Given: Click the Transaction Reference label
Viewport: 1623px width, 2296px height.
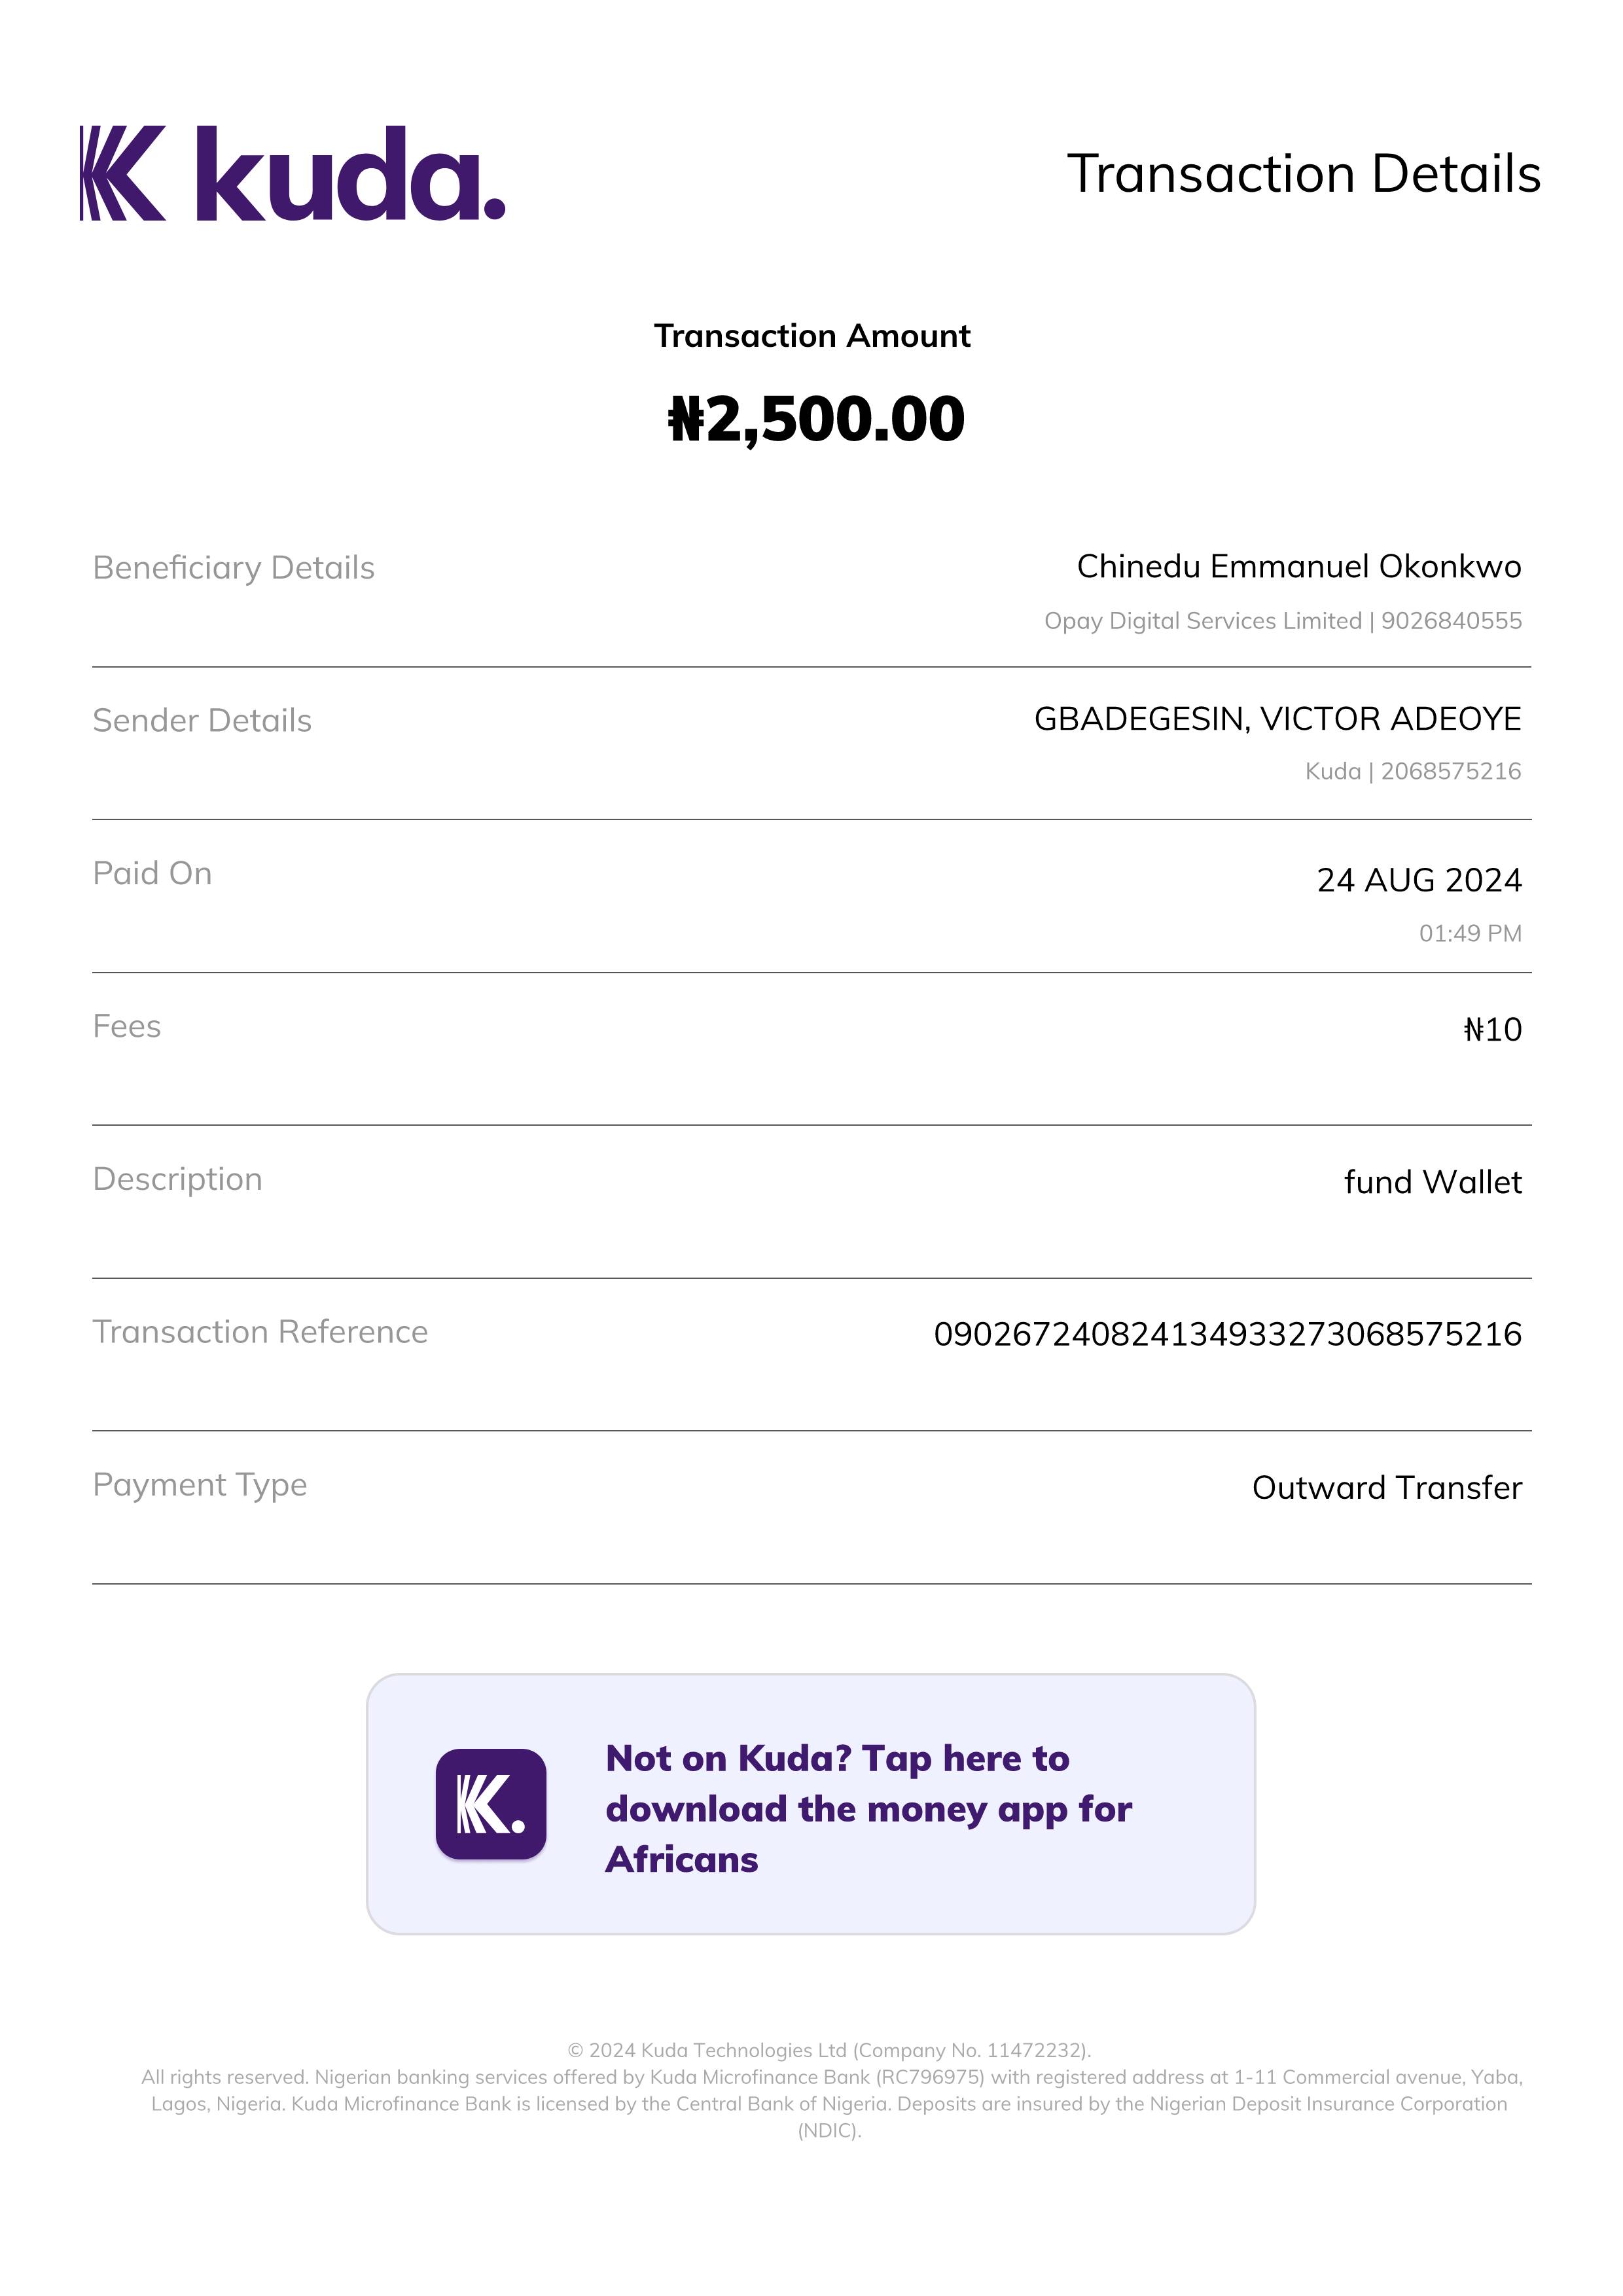Looking at the screenshot, I should (x=260, y=1332).
